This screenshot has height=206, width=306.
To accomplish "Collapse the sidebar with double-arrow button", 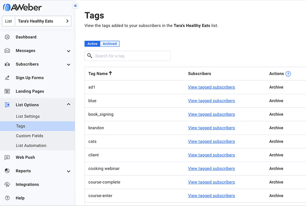I will point(76,6).
